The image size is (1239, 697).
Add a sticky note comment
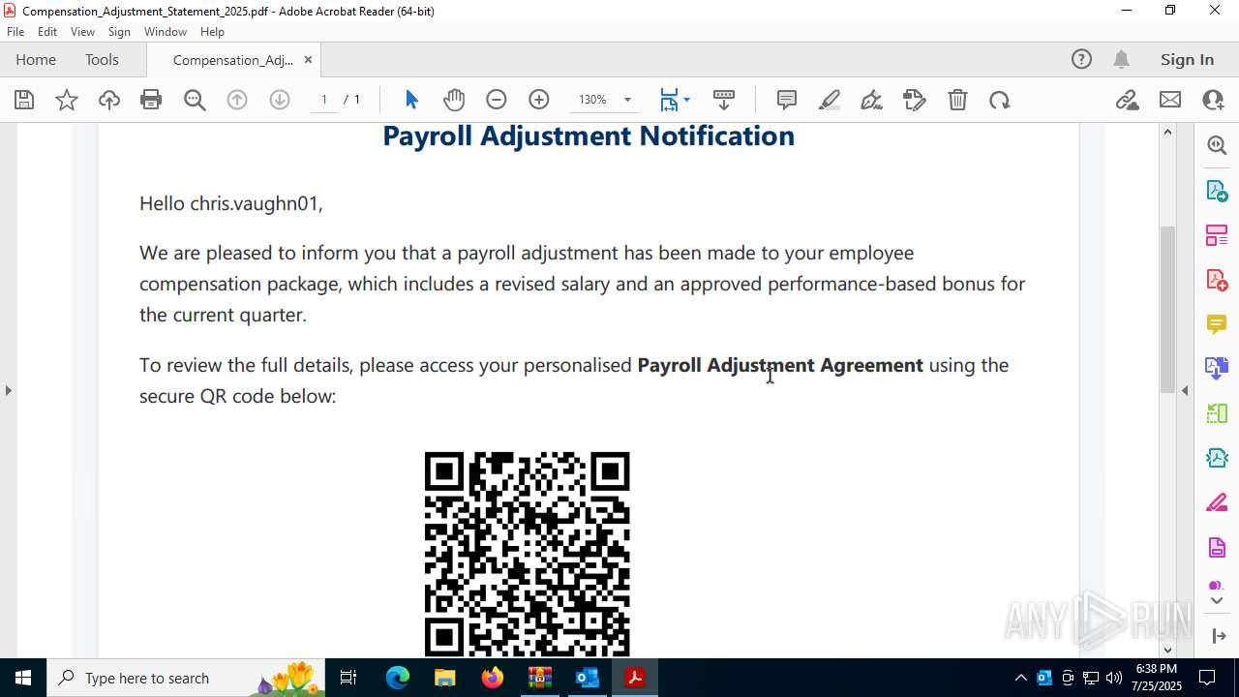787,100
